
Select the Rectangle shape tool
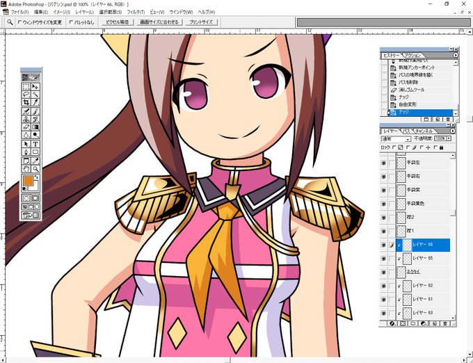[x=35, y=152]
